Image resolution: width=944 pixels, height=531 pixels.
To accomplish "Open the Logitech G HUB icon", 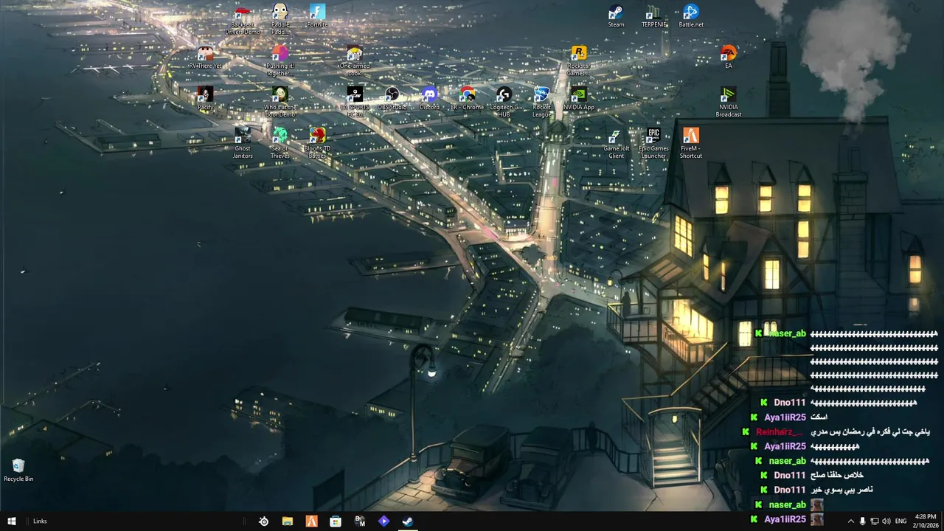I will coord(504,103).
